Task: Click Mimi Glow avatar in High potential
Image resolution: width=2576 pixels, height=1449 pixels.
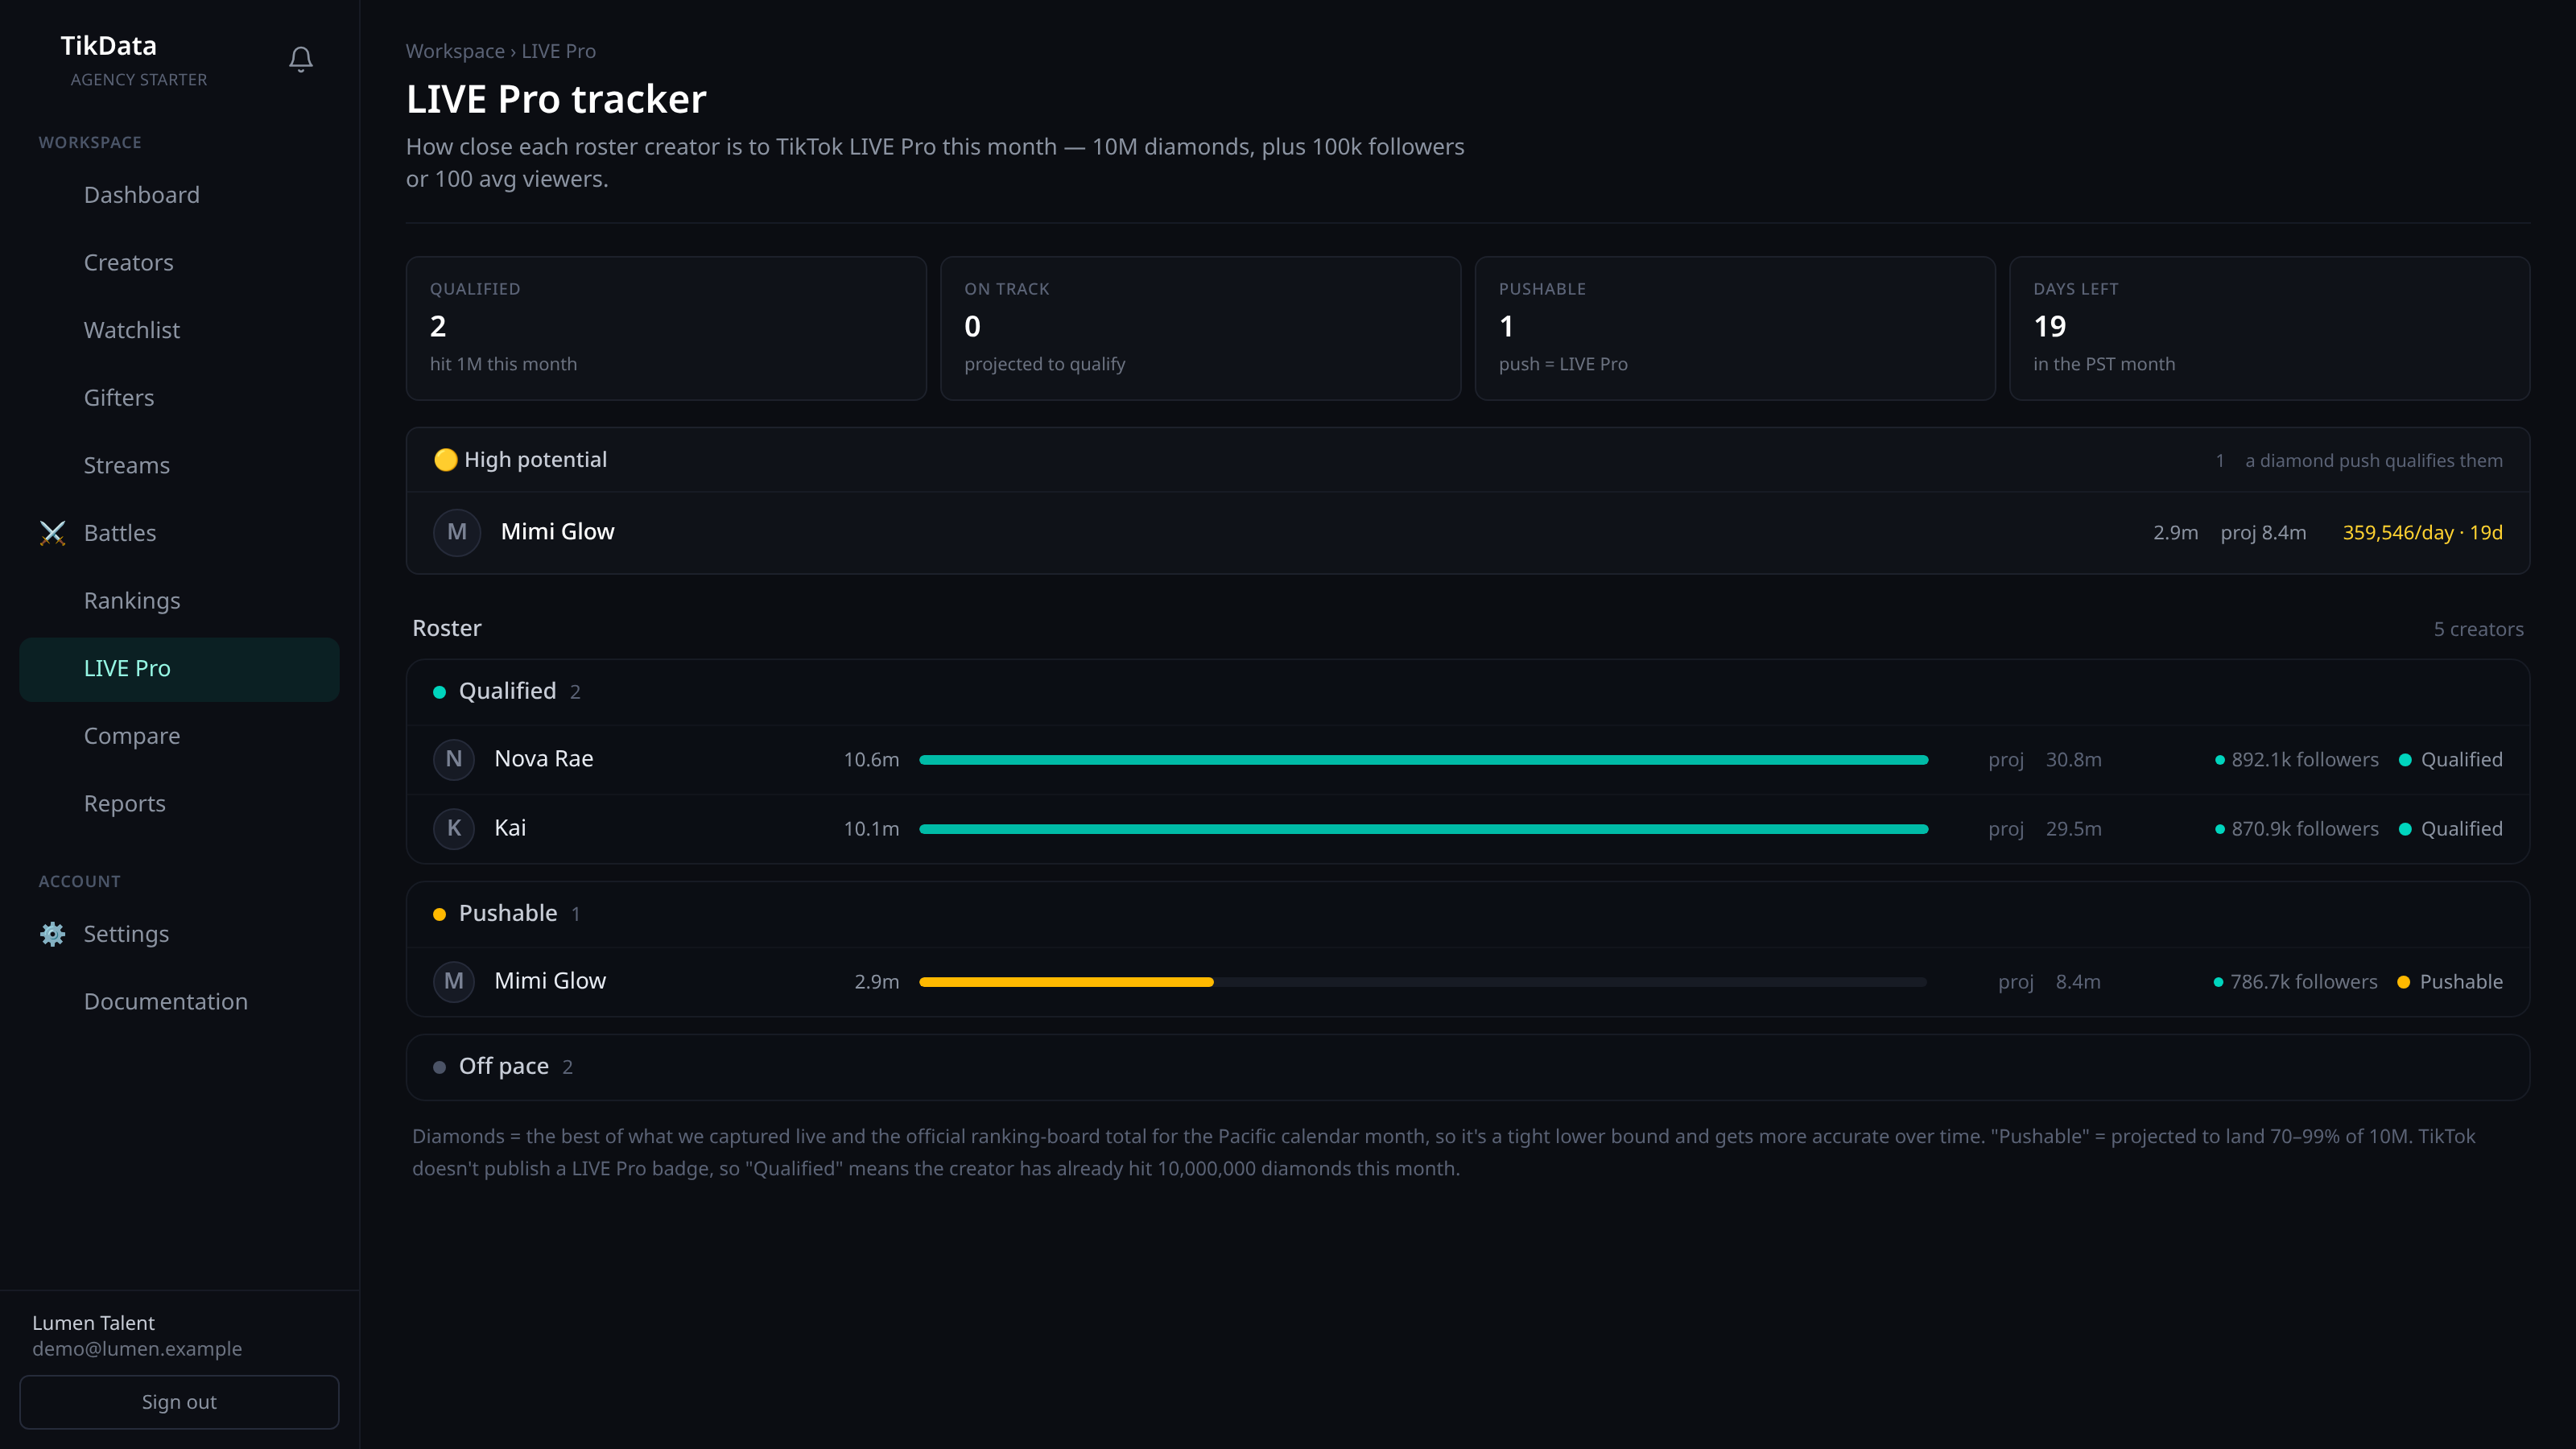Action: (457, 532)
